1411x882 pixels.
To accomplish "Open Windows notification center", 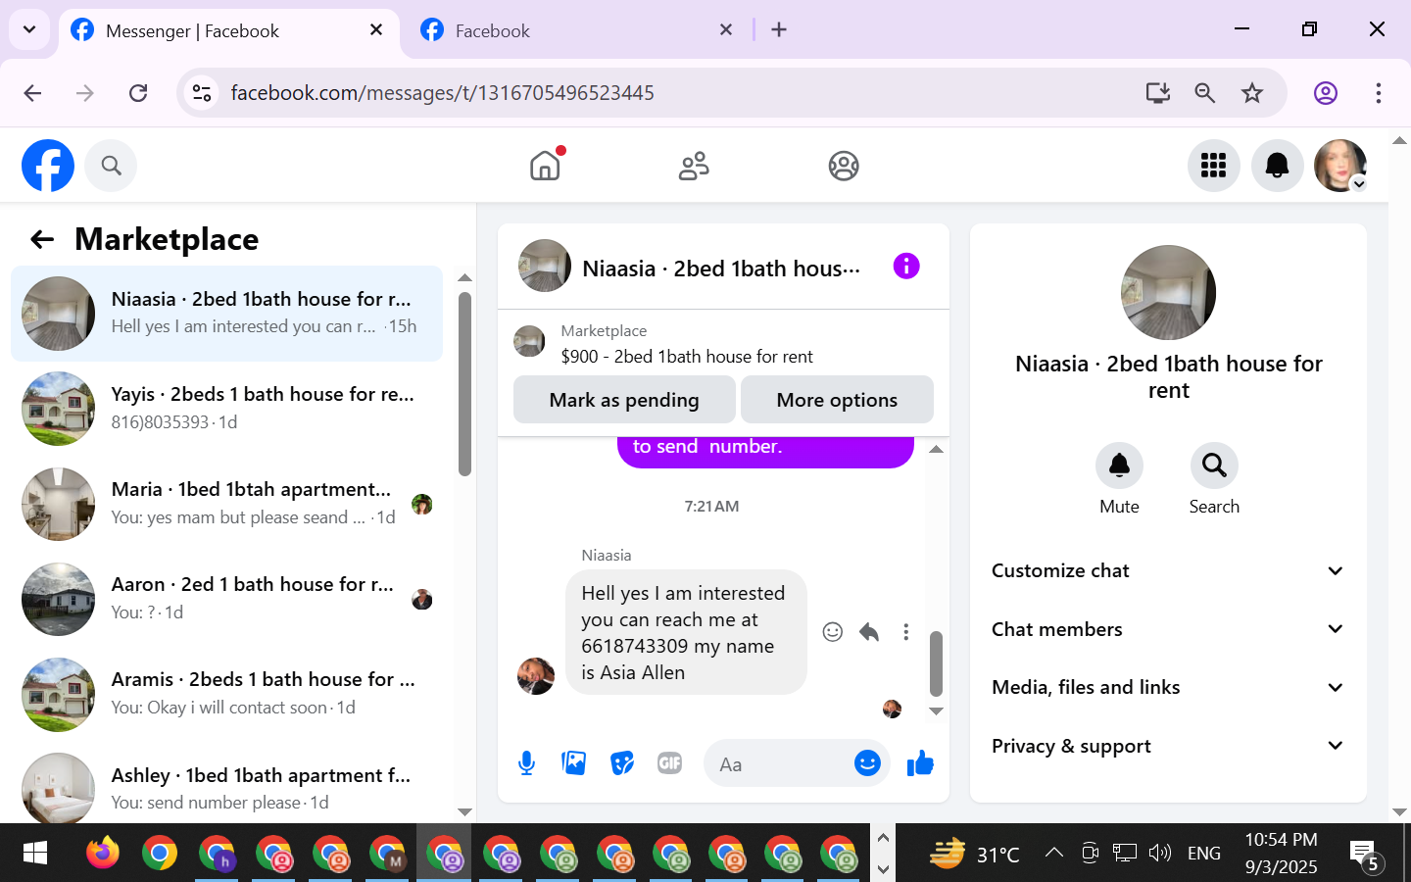I will pos(1366,855).
